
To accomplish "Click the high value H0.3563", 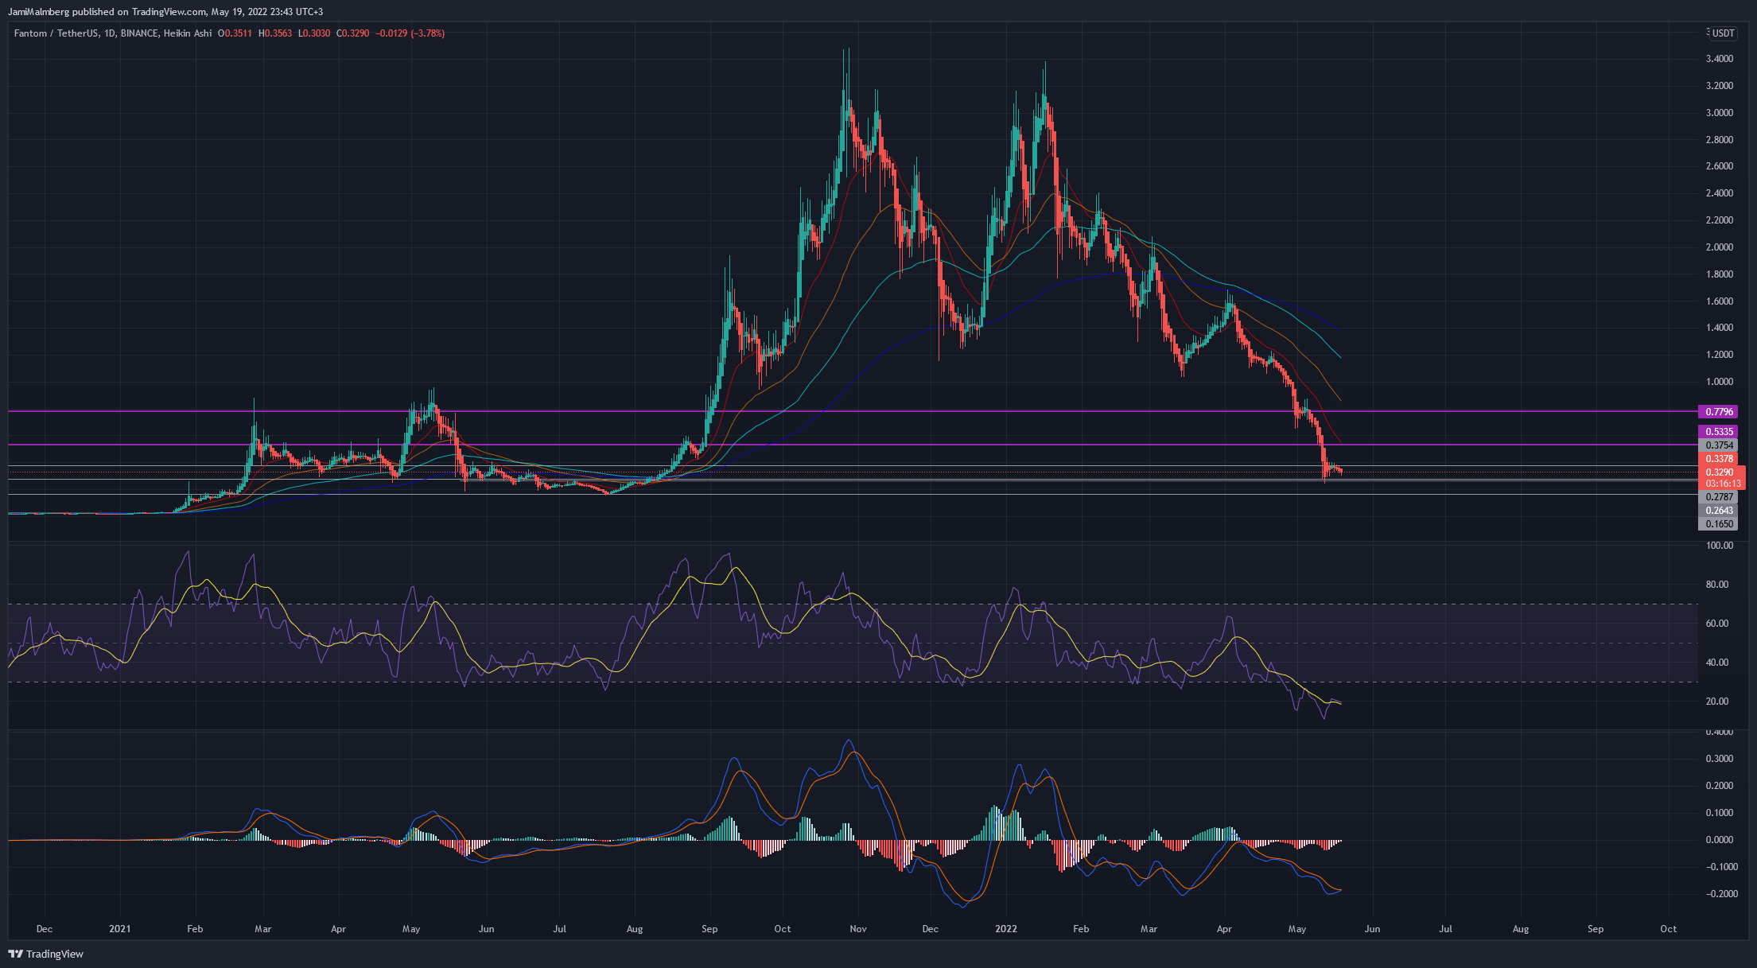I will click(275, 33).
